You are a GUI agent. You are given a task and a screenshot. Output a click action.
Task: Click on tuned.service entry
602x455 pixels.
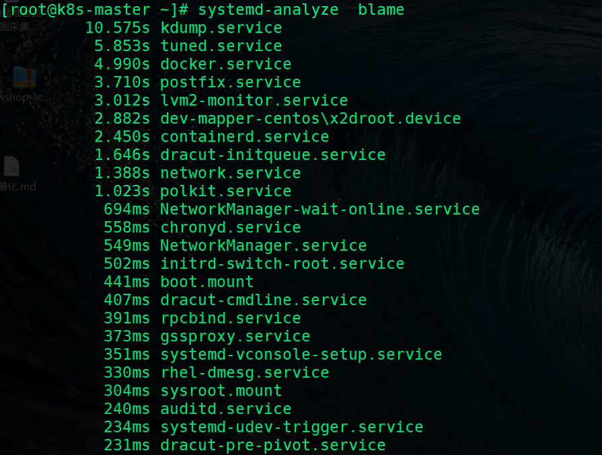[188, 46]
